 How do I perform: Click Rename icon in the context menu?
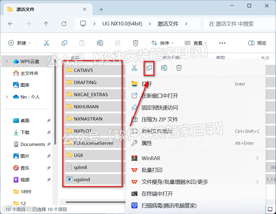[x=164, y=68]
